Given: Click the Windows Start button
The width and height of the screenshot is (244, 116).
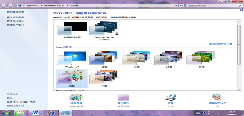Looking at the screenshot, I should 6,113.
